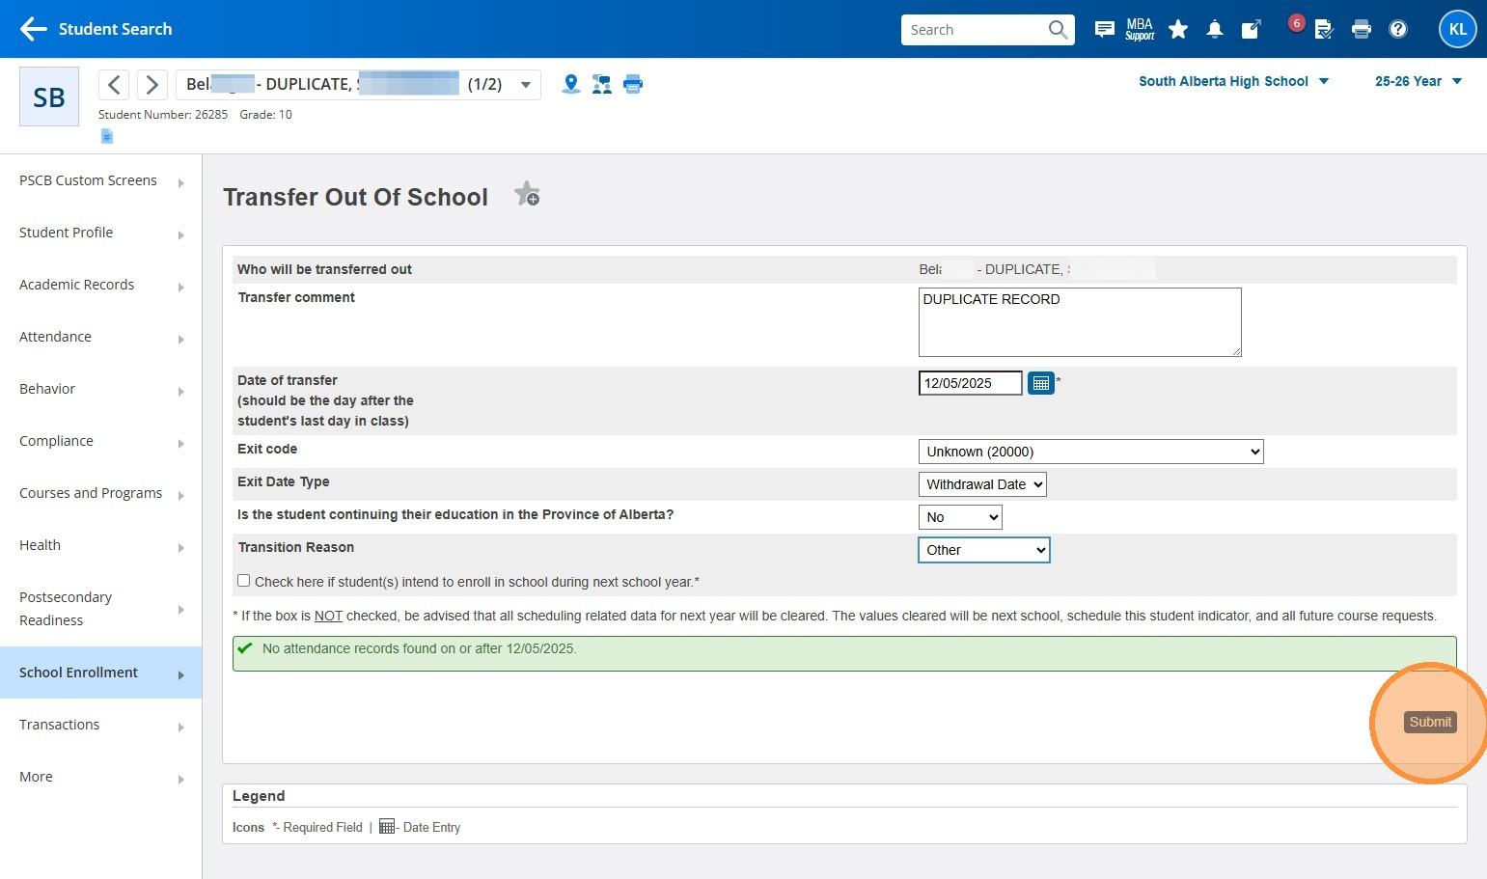Open the Exit code dropdown

coord(1090,452)
